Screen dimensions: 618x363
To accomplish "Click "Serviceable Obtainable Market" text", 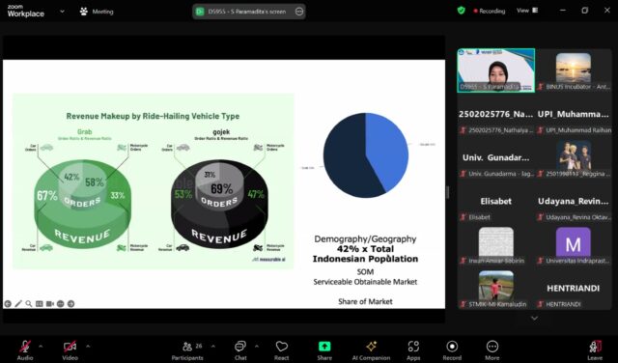I will click(x=365, y=282).
